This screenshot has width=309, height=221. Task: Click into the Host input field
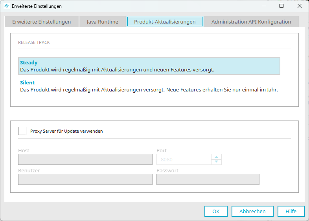click(85, 159)
